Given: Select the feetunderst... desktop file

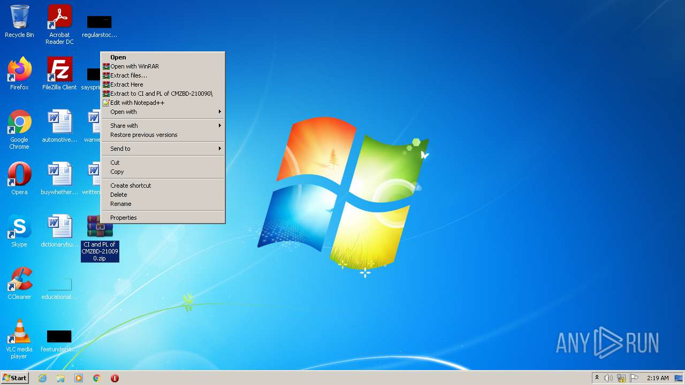Looking at the screenshot, I should coord(59,341).
